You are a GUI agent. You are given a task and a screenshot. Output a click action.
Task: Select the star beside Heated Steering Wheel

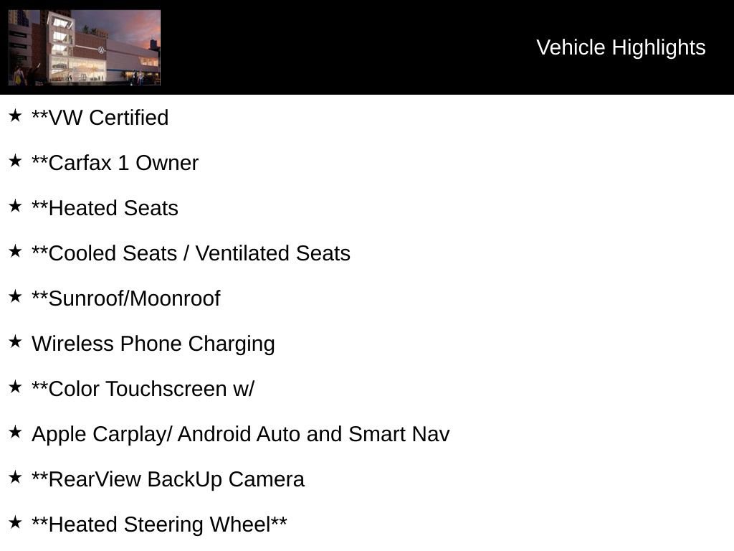click(x=15, y=522)
